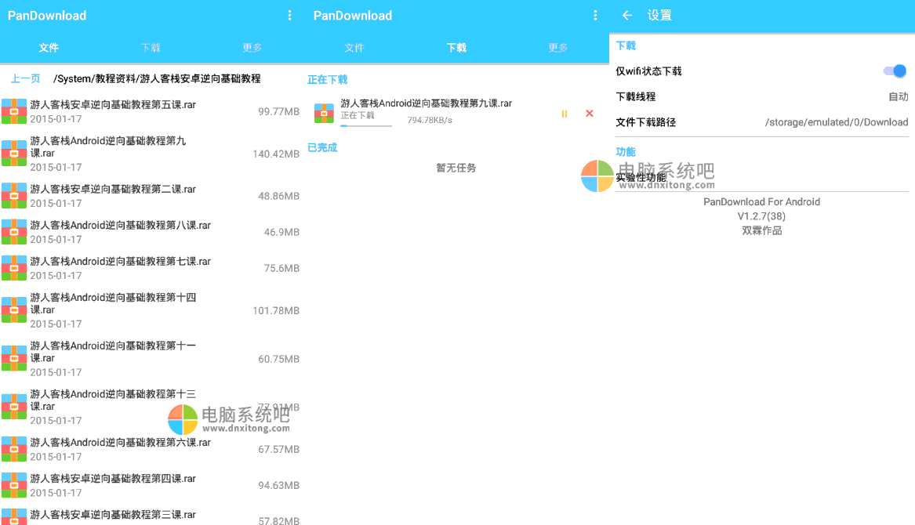Click rar icon of the downloading 第九课 task
915x525 pixels.
(324, 113)
